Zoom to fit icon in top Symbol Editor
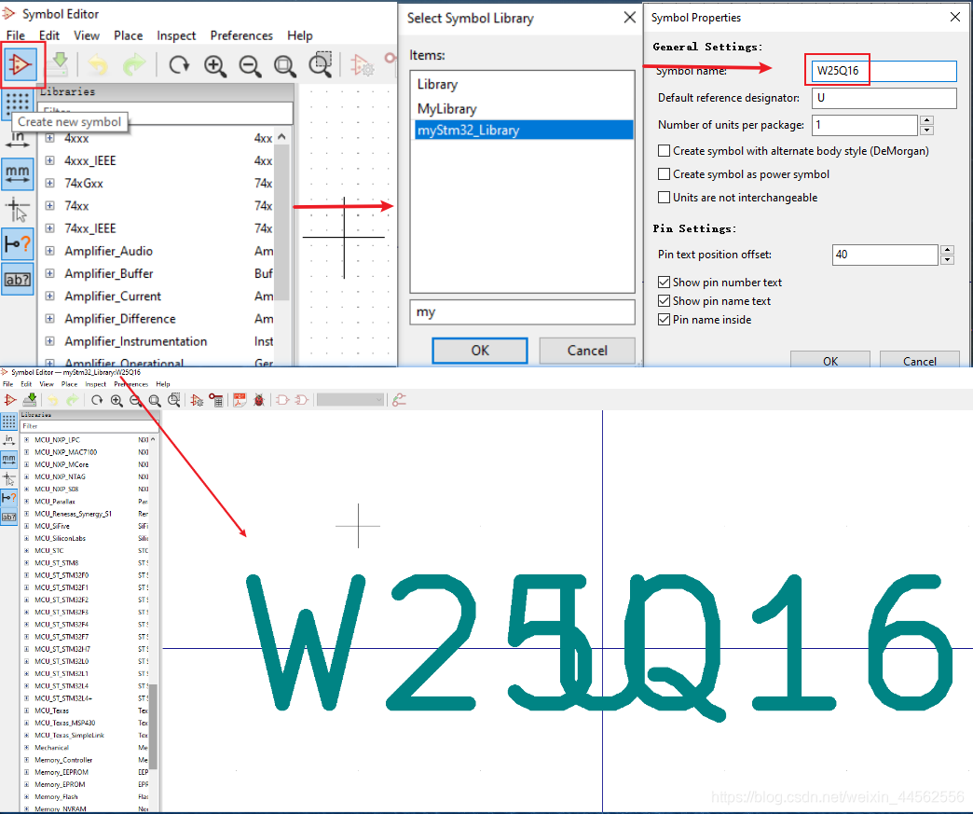973x814 pixels. tap(285, 65)
